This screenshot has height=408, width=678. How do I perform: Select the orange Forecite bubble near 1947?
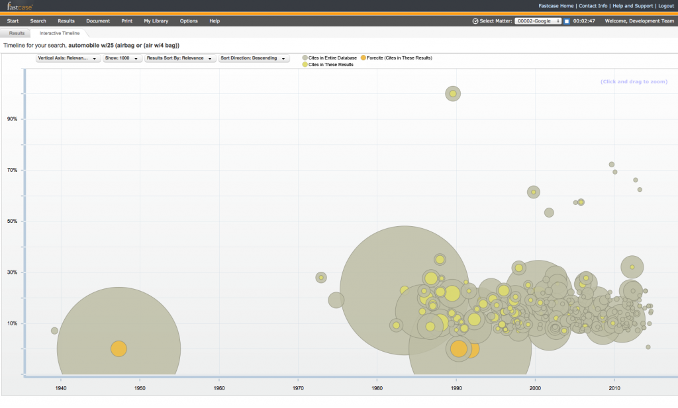click(119, 348)
